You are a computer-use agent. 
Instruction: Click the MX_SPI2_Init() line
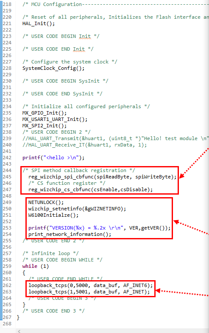click(45, 126)
